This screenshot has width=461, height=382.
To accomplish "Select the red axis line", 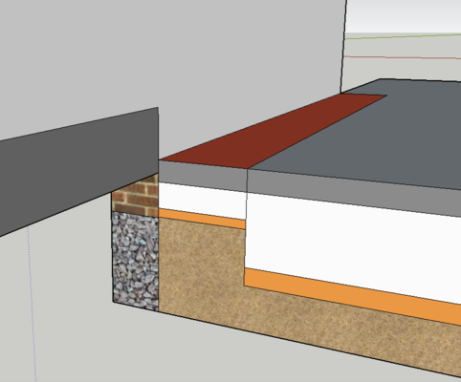I will (x=403, y=57).
